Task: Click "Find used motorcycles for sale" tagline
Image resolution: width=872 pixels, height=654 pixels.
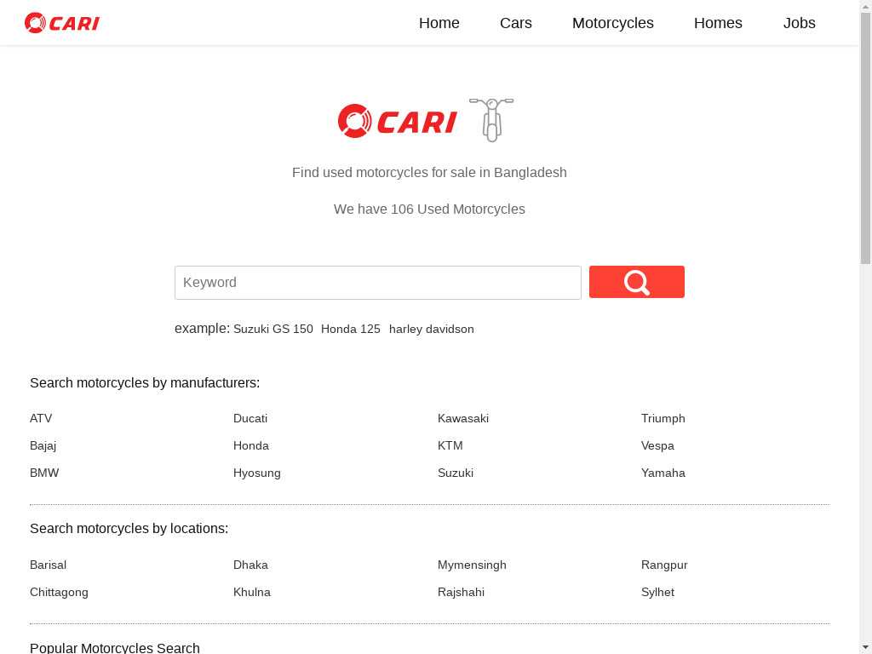Action: [x=429, y=172]
